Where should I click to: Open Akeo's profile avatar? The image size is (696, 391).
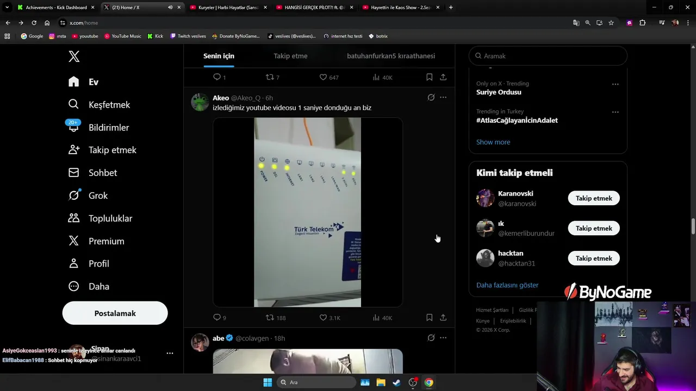(200, 102)
